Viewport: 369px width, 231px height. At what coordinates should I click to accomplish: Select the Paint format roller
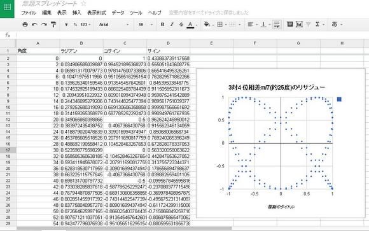[53, 24]
